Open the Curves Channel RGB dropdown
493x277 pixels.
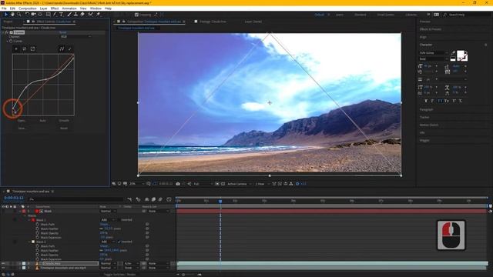point(75,37)
